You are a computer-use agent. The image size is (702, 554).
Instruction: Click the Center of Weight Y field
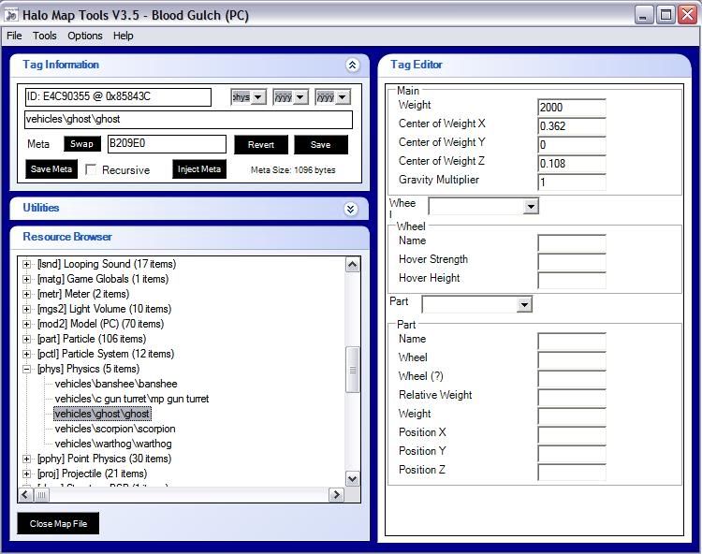click(572, 145)
